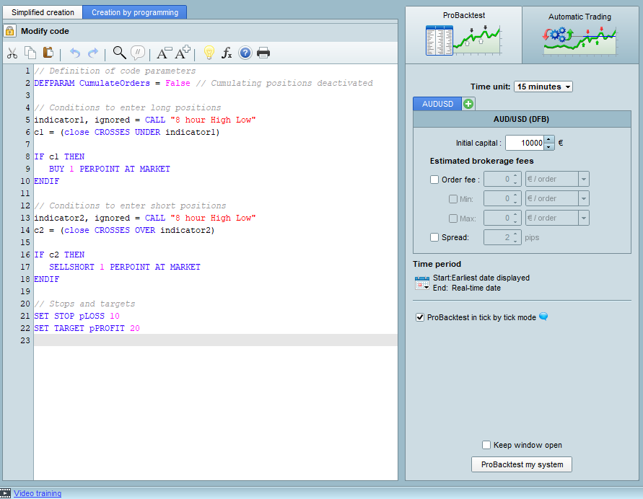
Task: Open the Video training link
Action: [x=38, y=493]
